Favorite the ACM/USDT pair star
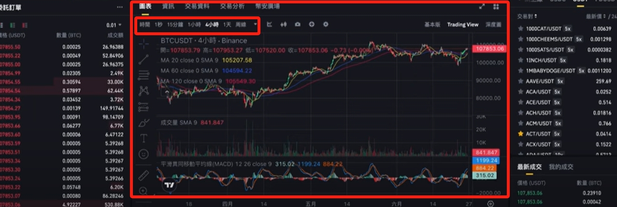Viewport: 617px width, 207px height. click(520, 123)
